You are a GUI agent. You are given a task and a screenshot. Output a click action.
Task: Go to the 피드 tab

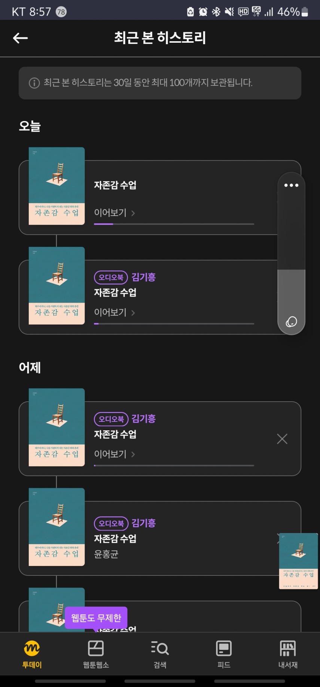(x=224, y=654)
